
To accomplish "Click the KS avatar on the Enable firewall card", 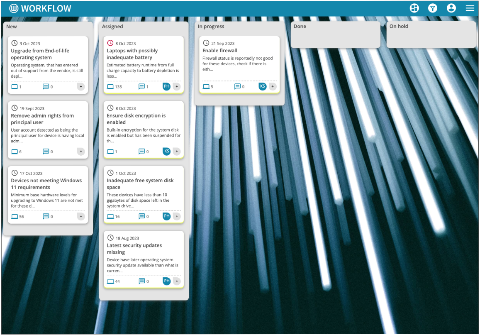I will [x=262, y=86].
